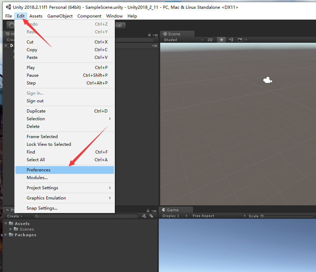This screenshot has width=316, height=272.
Task: Close the Edit menu
Action: [21, 16]
